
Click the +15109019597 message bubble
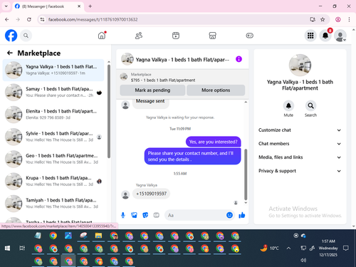[151, 194]
